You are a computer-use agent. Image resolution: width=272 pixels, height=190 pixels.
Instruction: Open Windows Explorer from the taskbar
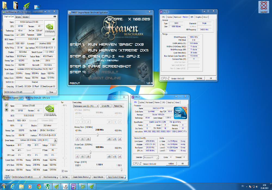tap(21, 186)
